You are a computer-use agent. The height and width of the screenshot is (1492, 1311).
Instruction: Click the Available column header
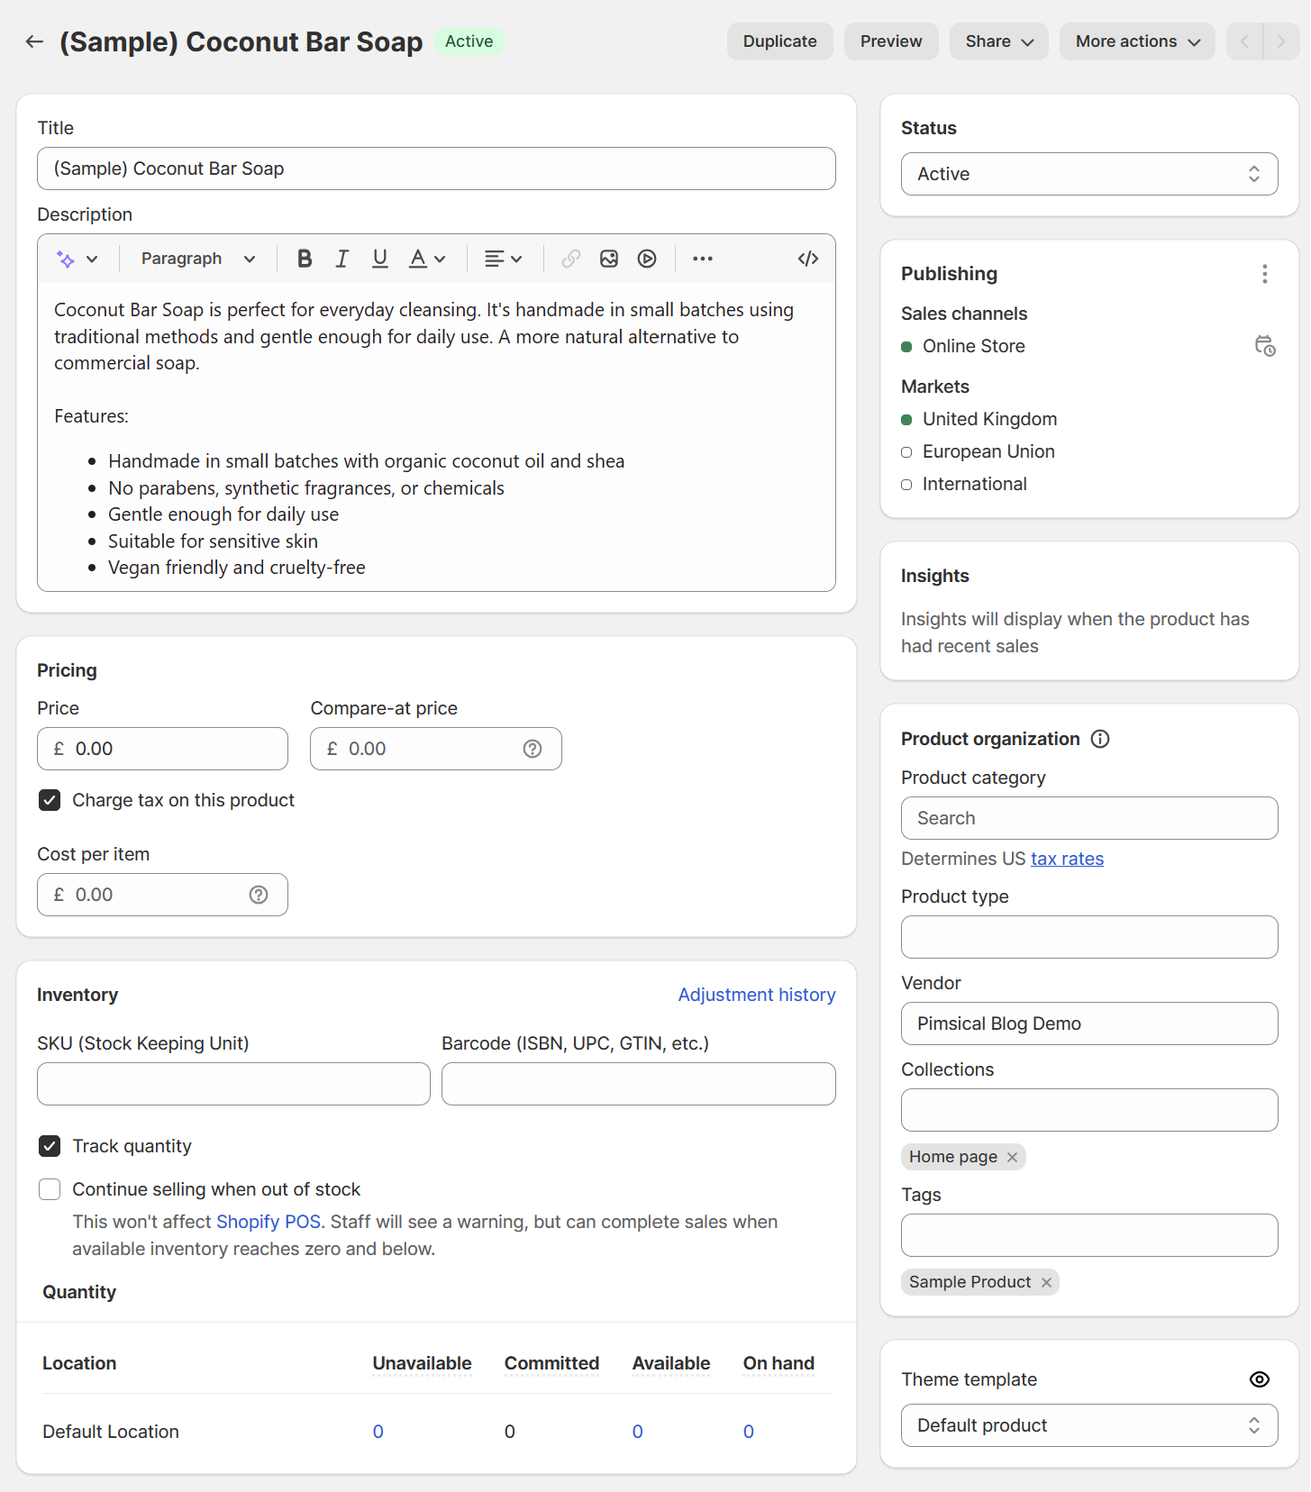click(671, 1363)
